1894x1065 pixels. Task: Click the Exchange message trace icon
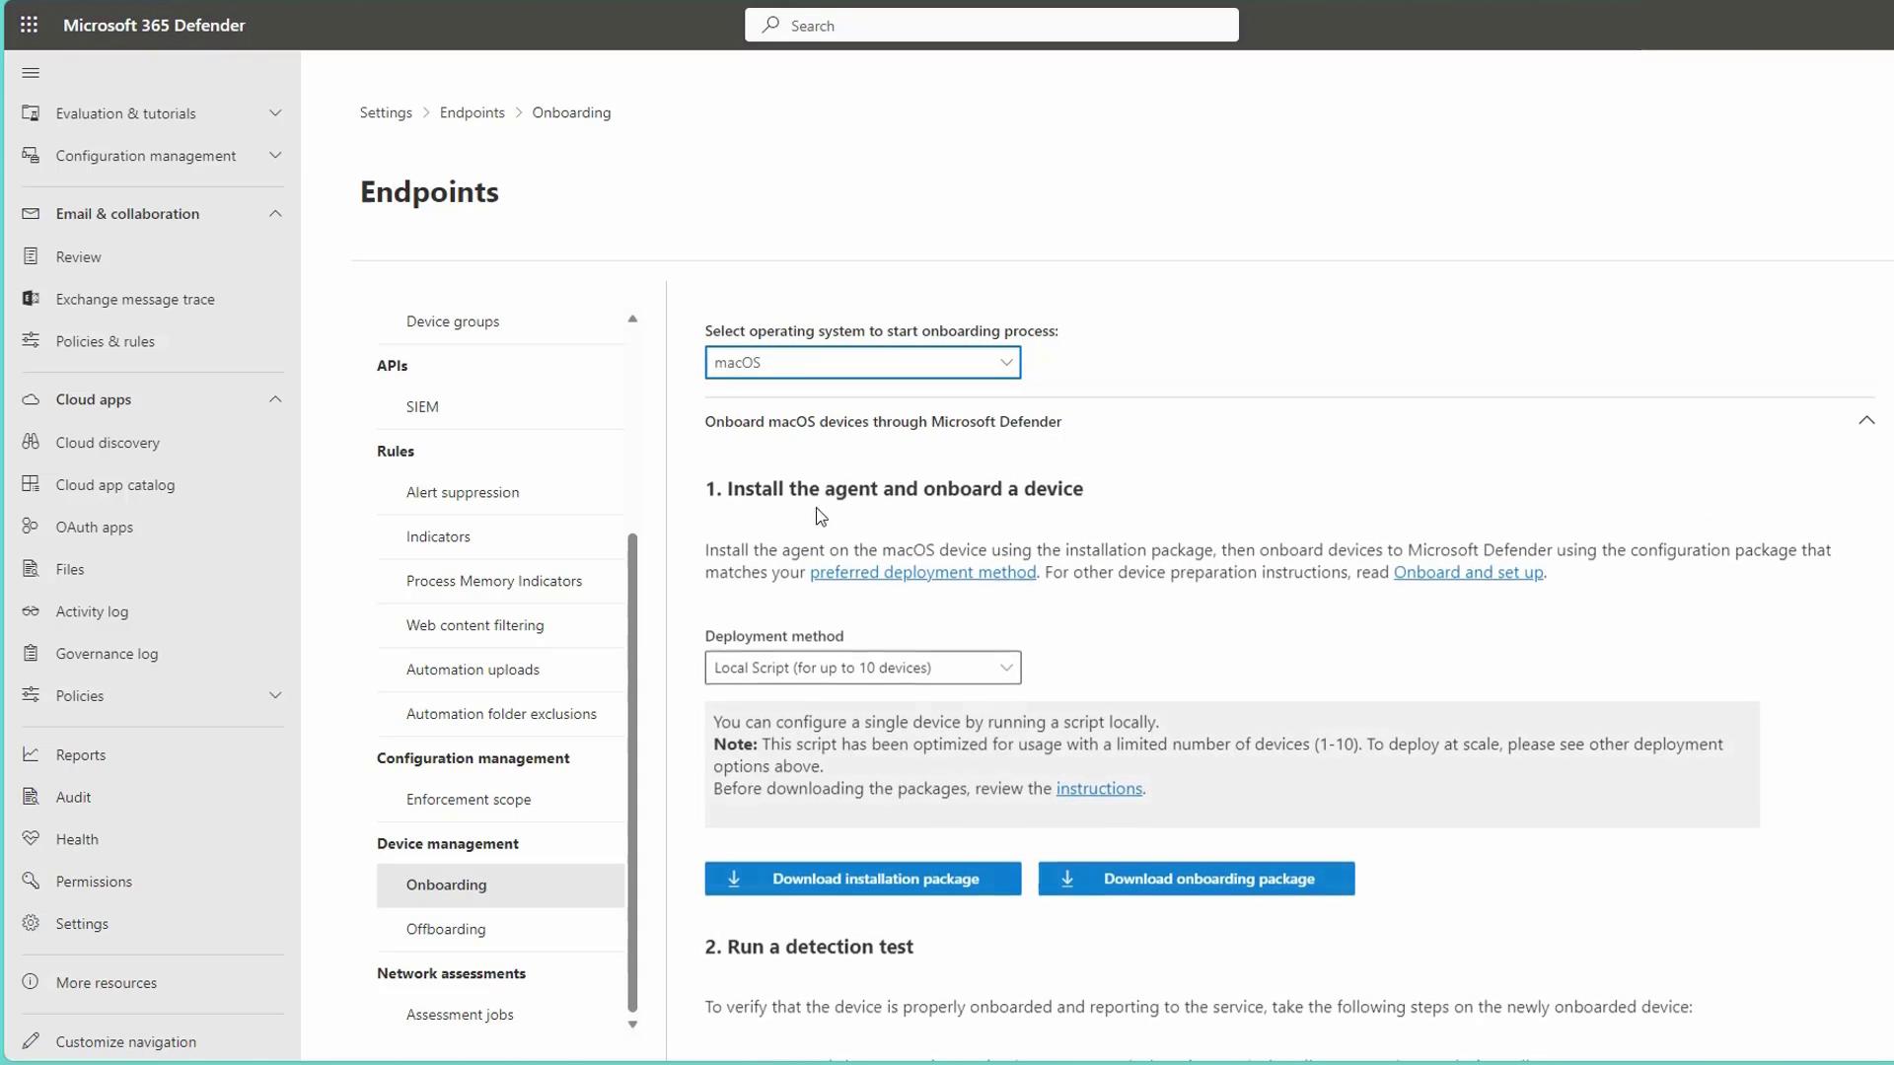click(x=31, y=298)
